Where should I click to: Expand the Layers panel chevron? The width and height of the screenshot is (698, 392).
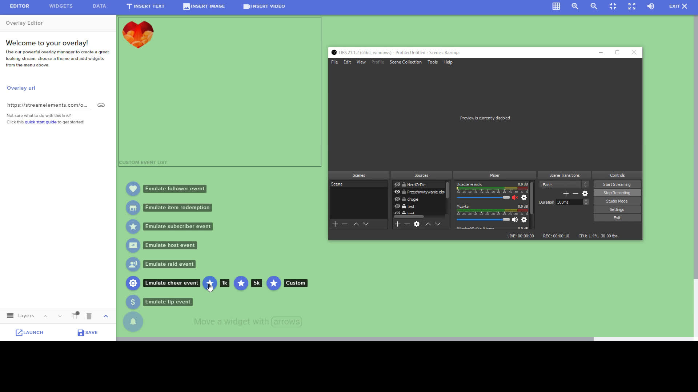[x=106, y=316]
